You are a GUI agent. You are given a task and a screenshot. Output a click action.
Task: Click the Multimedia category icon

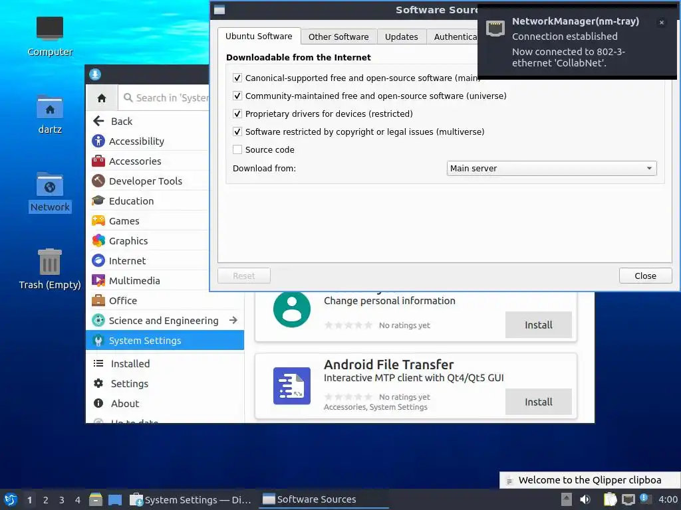[98, 281]
